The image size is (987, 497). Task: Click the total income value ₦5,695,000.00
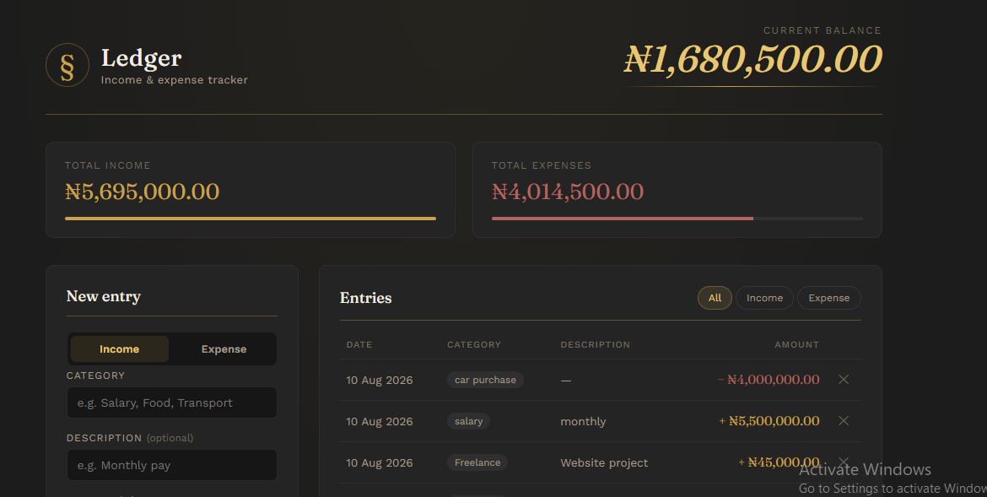click(143, 192)
